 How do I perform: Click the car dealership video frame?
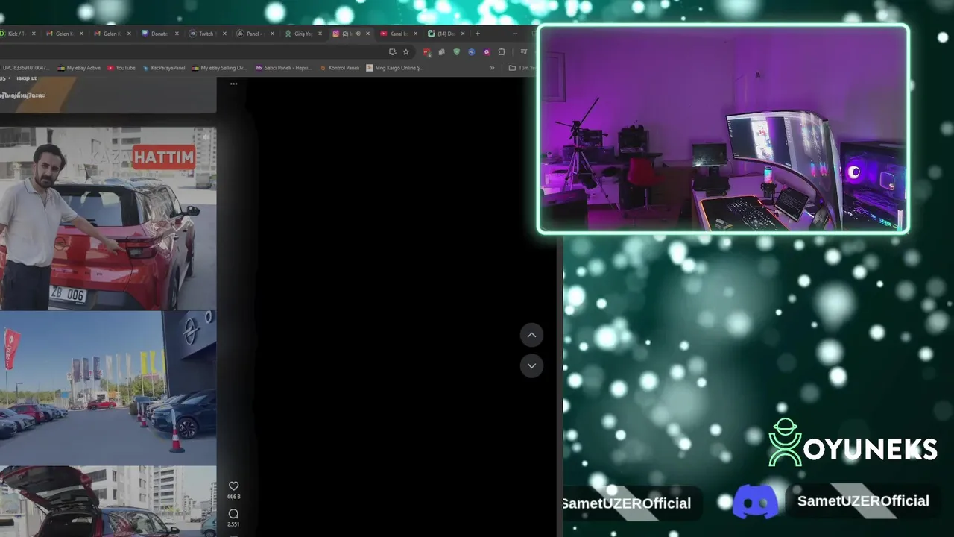(108, 388)
